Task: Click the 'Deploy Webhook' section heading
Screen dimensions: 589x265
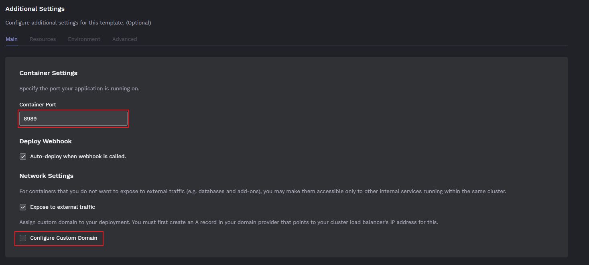Action: tap(45, 141)
